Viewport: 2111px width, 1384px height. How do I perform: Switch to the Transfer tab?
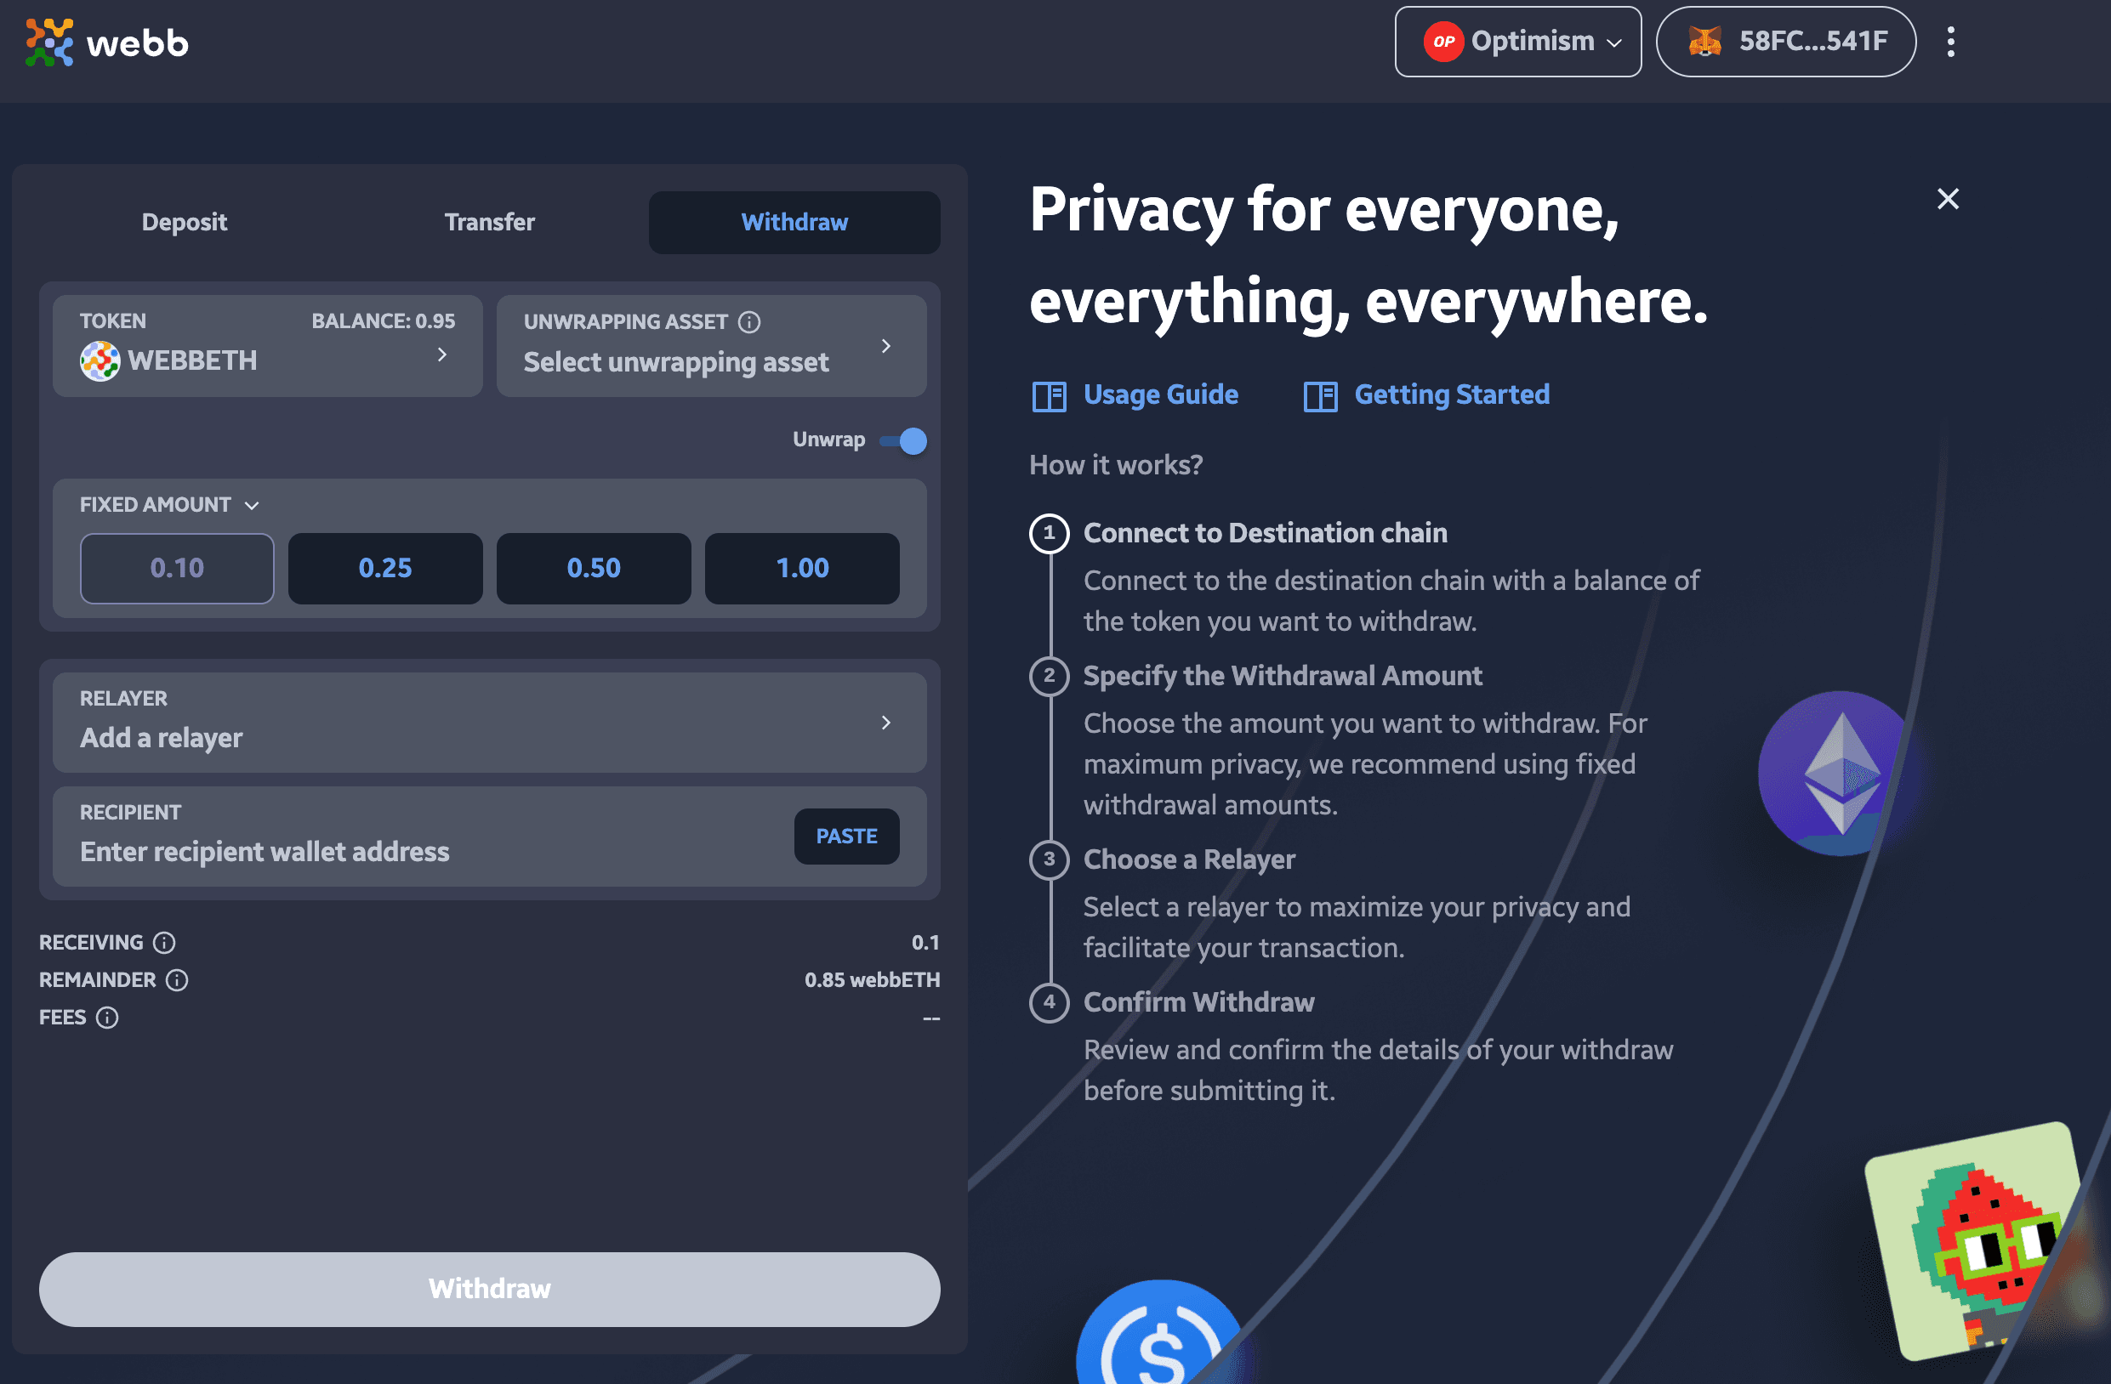[488, 221]
